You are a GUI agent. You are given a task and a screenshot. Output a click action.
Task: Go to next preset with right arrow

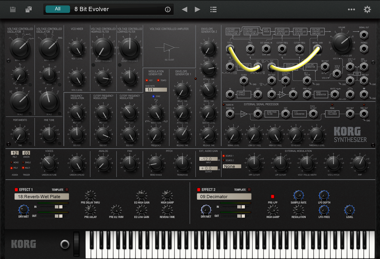point(198,9)
